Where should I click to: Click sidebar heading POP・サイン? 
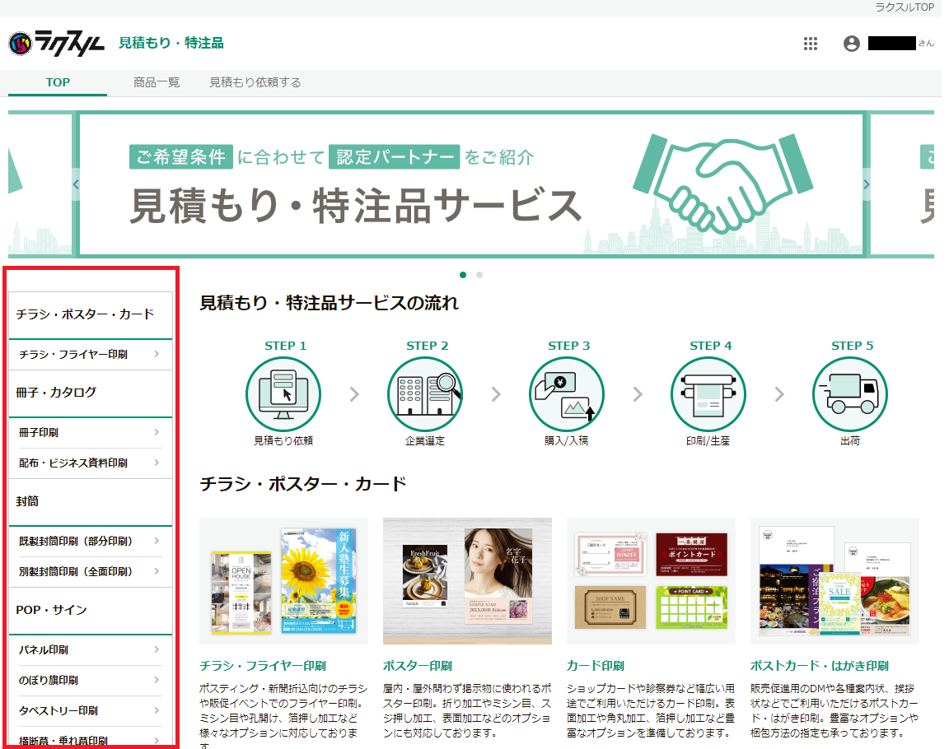pyautogui.click(x=51, y=610)
